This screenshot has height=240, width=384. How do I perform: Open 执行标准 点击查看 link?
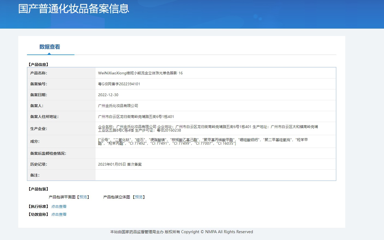point(59,206)
